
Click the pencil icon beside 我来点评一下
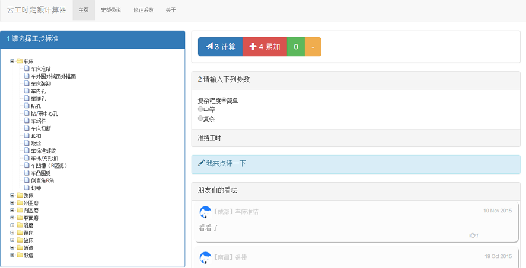coord(201,163)
